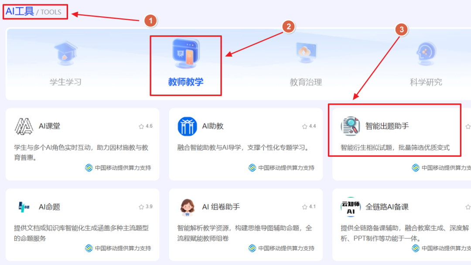Viewport: 471px width, 265px height.
Task: Select the AI助教 icon
Action: pyautogui.click(x=188, y=126)
